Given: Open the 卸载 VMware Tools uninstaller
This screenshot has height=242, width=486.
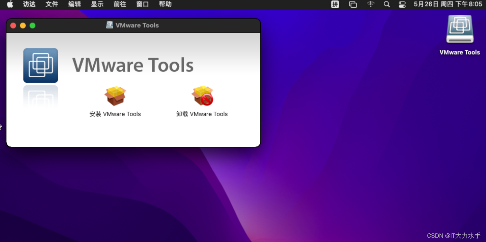Looking at the screenshot, I should (x=202, y=96).
